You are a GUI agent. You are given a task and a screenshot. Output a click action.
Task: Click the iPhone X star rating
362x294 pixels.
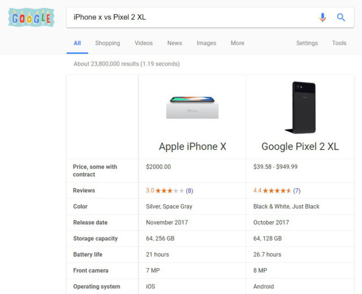click(x=170, y=191)
